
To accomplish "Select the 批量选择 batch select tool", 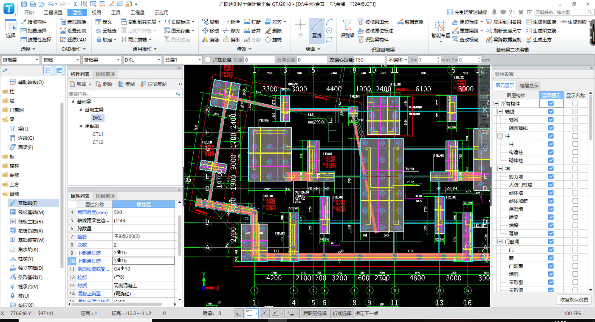I will click(x=33, y=31).
